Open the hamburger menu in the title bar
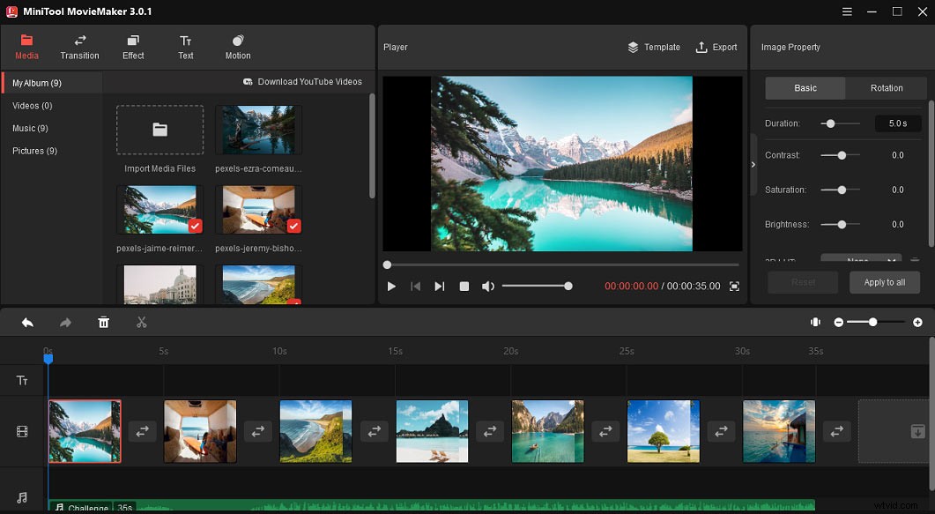The height and width of the screenshot is (514, 935). tap(847, 11)
